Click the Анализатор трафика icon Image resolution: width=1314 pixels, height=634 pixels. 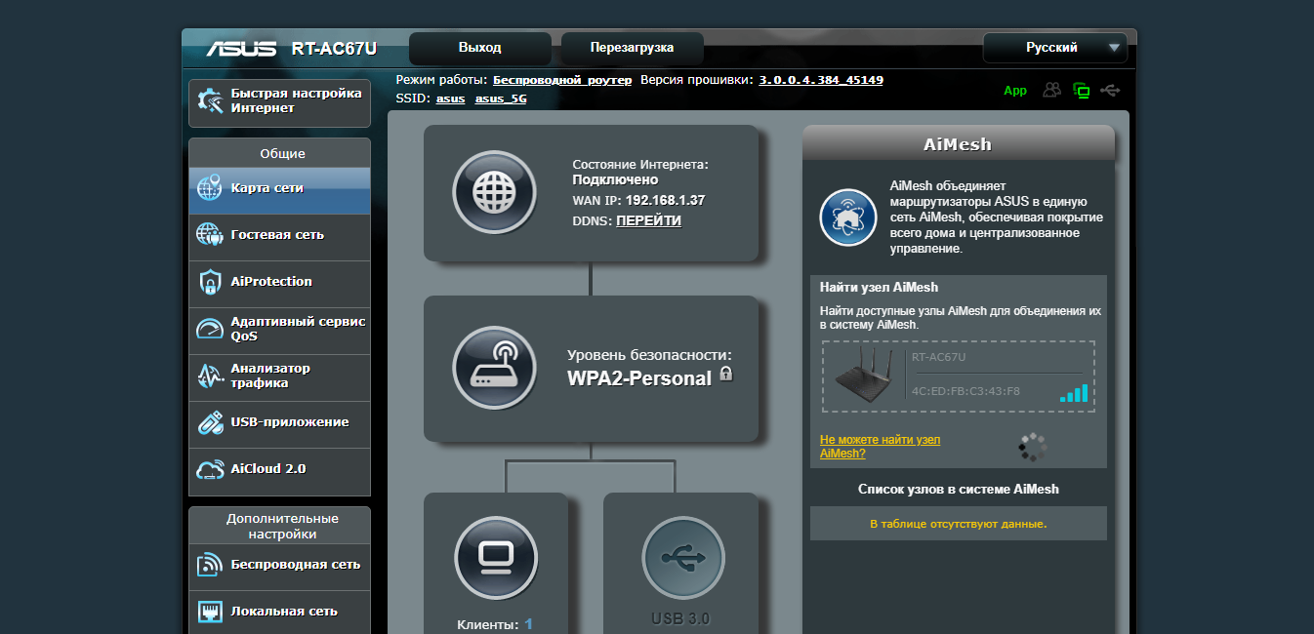coord(210,376)
